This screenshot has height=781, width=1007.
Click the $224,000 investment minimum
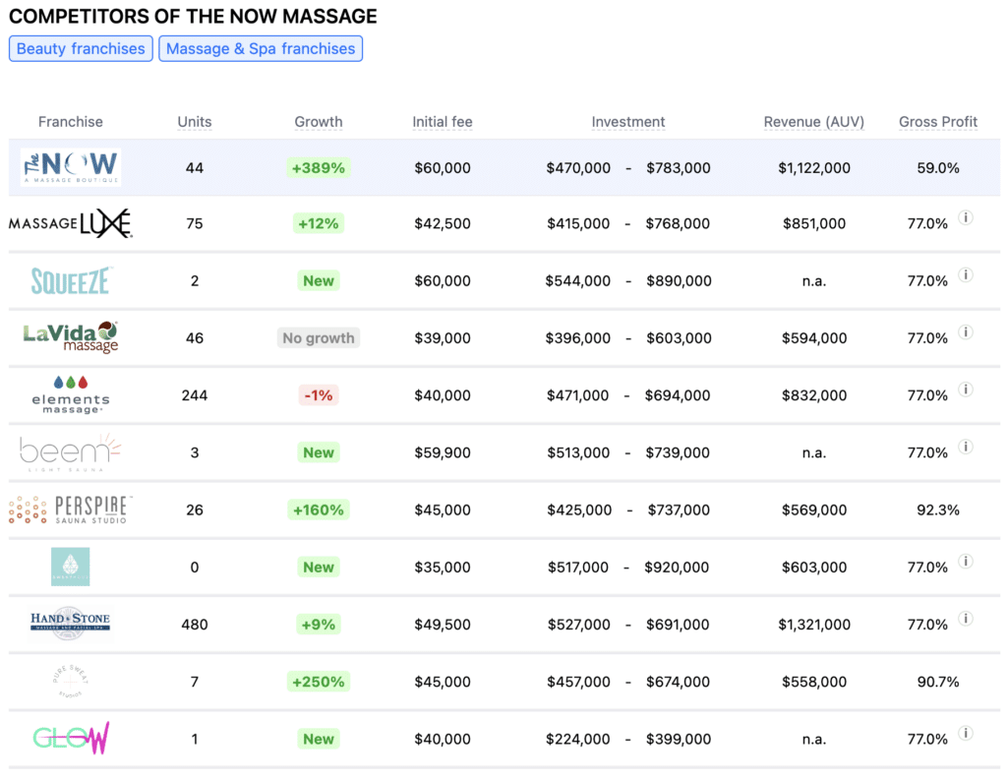pyautogui.click(x=578, y=739)
